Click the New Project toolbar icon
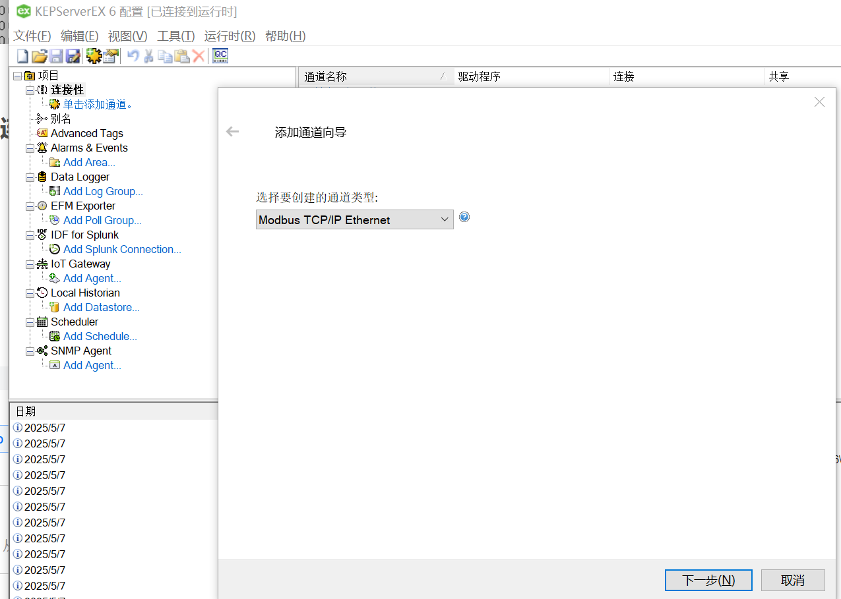 pyautogui.click(x=22, y=57)
